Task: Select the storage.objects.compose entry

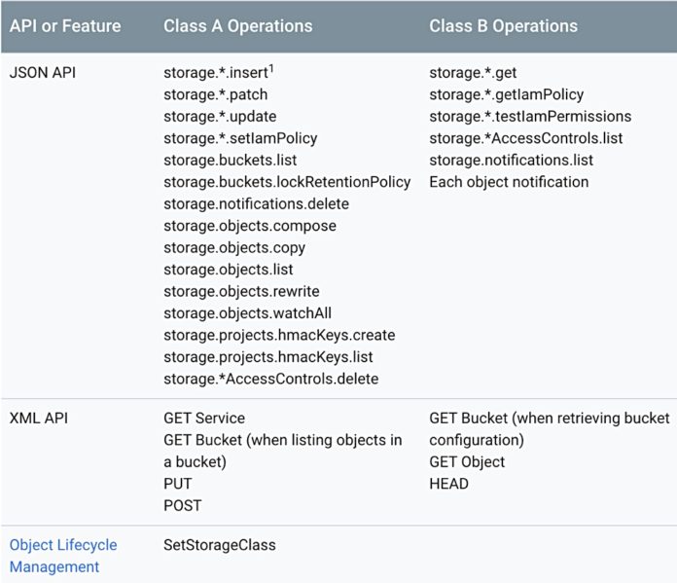Action: pos(250,226)
